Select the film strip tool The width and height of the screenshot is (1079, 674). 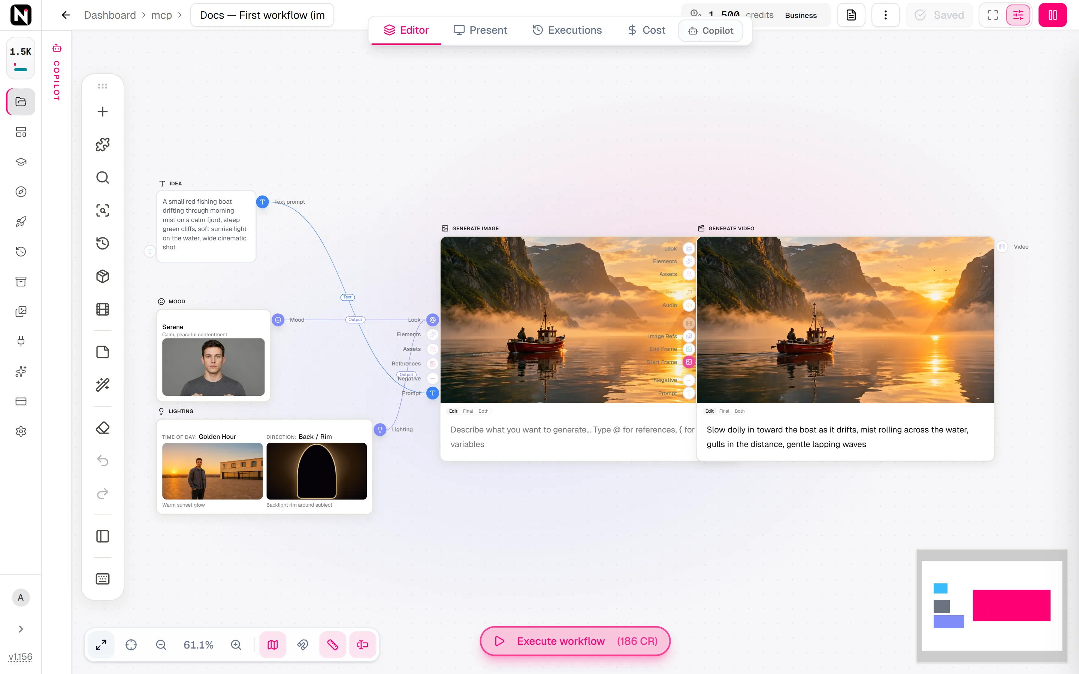103,309
